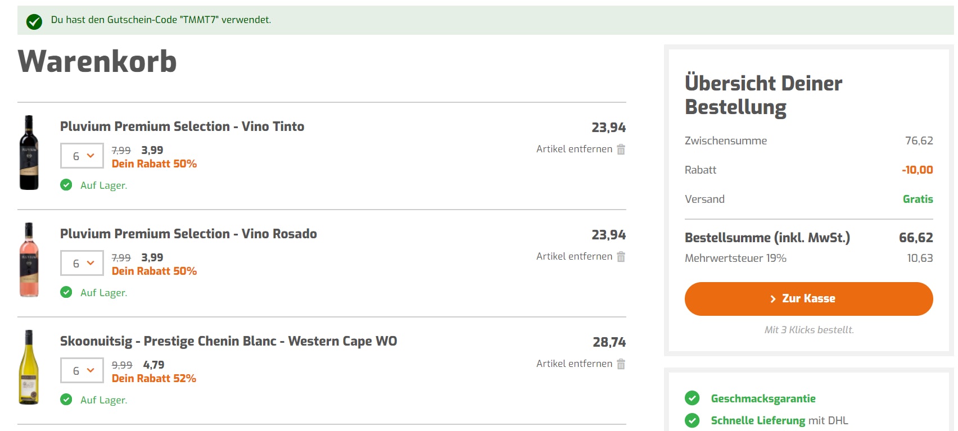Screen dimensions: 958x431
Task: Click the Vino Rosado bottle thumbnail
Action: tap(29, 260)
